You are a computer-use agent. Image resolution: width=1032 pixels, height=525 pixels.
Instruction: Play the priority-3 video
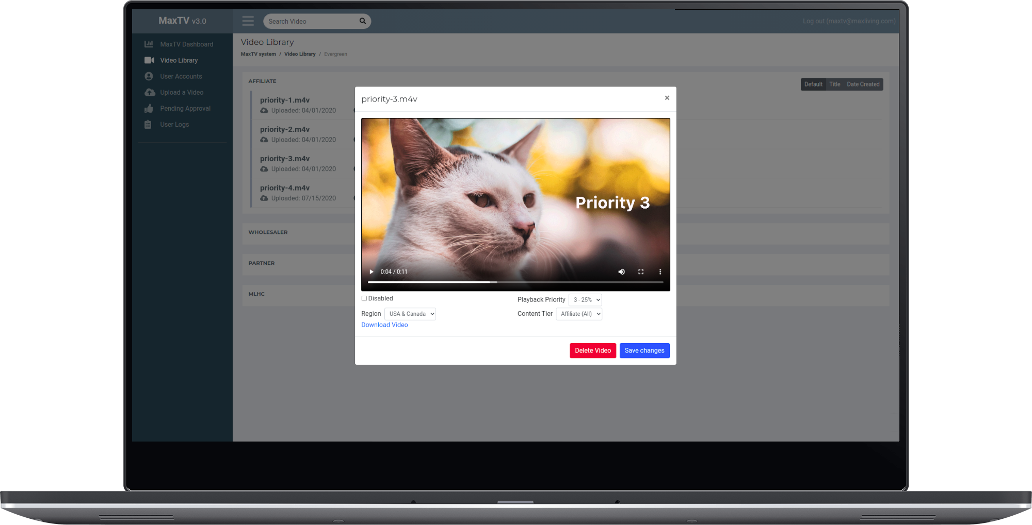(371, 272)
